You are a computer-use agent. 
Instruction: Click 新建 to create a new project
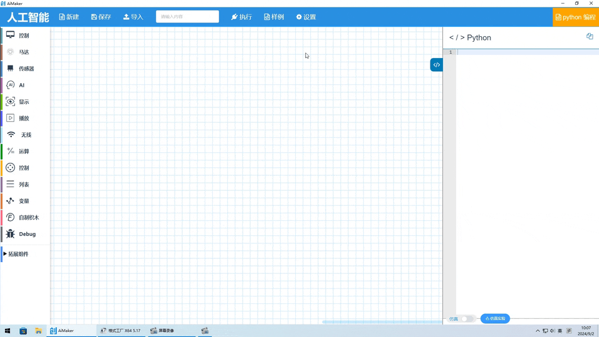coord(69,17)
